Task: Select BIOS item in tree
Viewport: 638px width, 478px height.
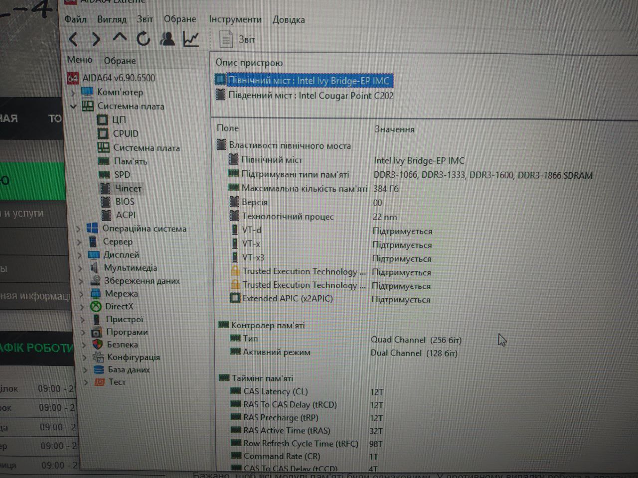Action: pyautogui.click(x=125, y=202)
